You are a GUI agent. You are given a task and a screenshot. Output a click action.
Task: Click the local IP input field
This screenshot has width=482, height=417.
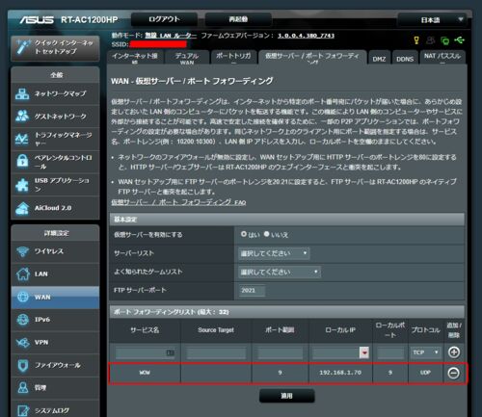(x=335, y=352)
